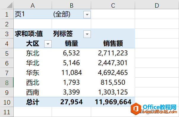
Task: Click the 4,692,465 sales amount cell
Action: pyautogui.click(x=113, y=73)
